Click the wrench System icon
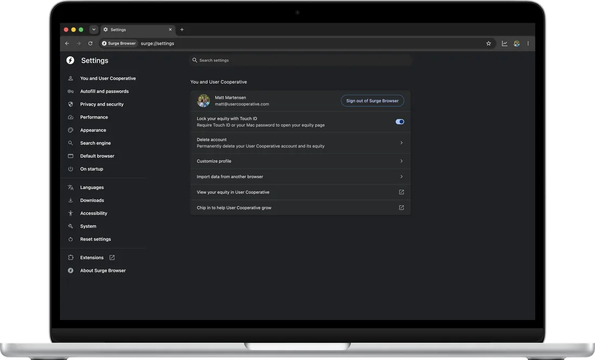 (x=70, y=226)
